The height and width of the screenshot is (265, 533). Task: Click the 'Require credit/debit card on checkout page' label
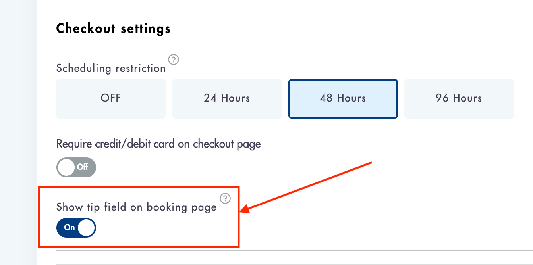[x=158, y=144]
